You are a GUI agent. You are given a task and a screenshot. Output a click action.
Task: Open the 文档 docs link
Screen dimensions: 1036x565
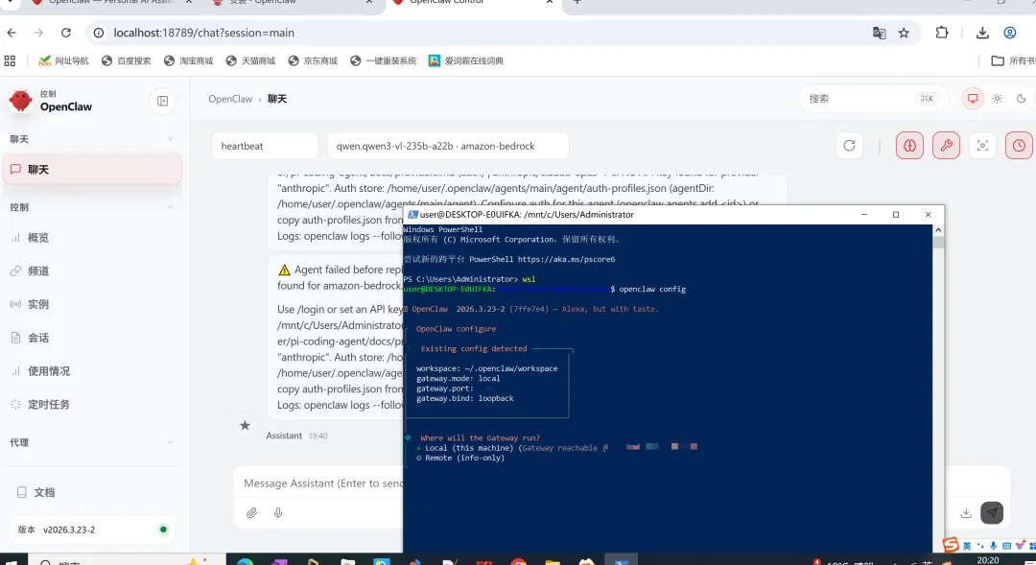[92, 492]
